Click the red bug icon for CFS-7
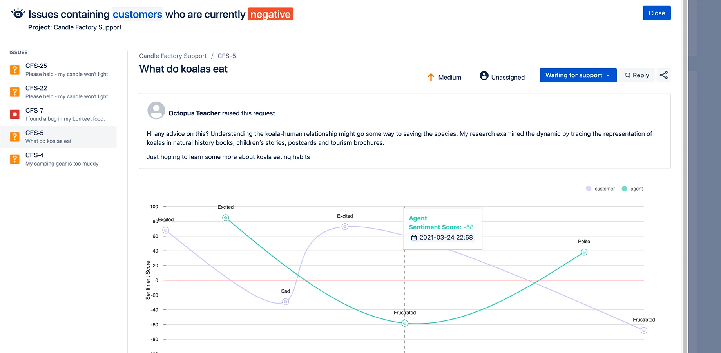This screenshot has height=353, width=721. [14, 115]
